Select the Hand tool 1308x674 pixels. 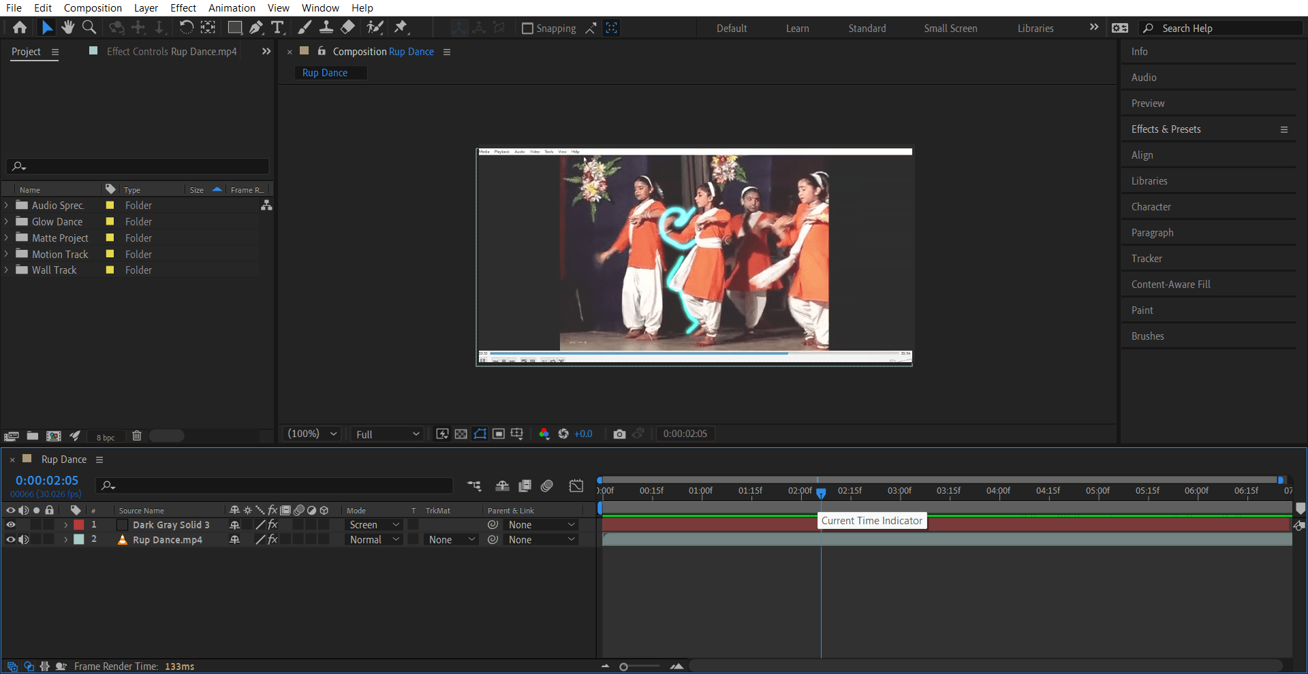pos(67,27)
